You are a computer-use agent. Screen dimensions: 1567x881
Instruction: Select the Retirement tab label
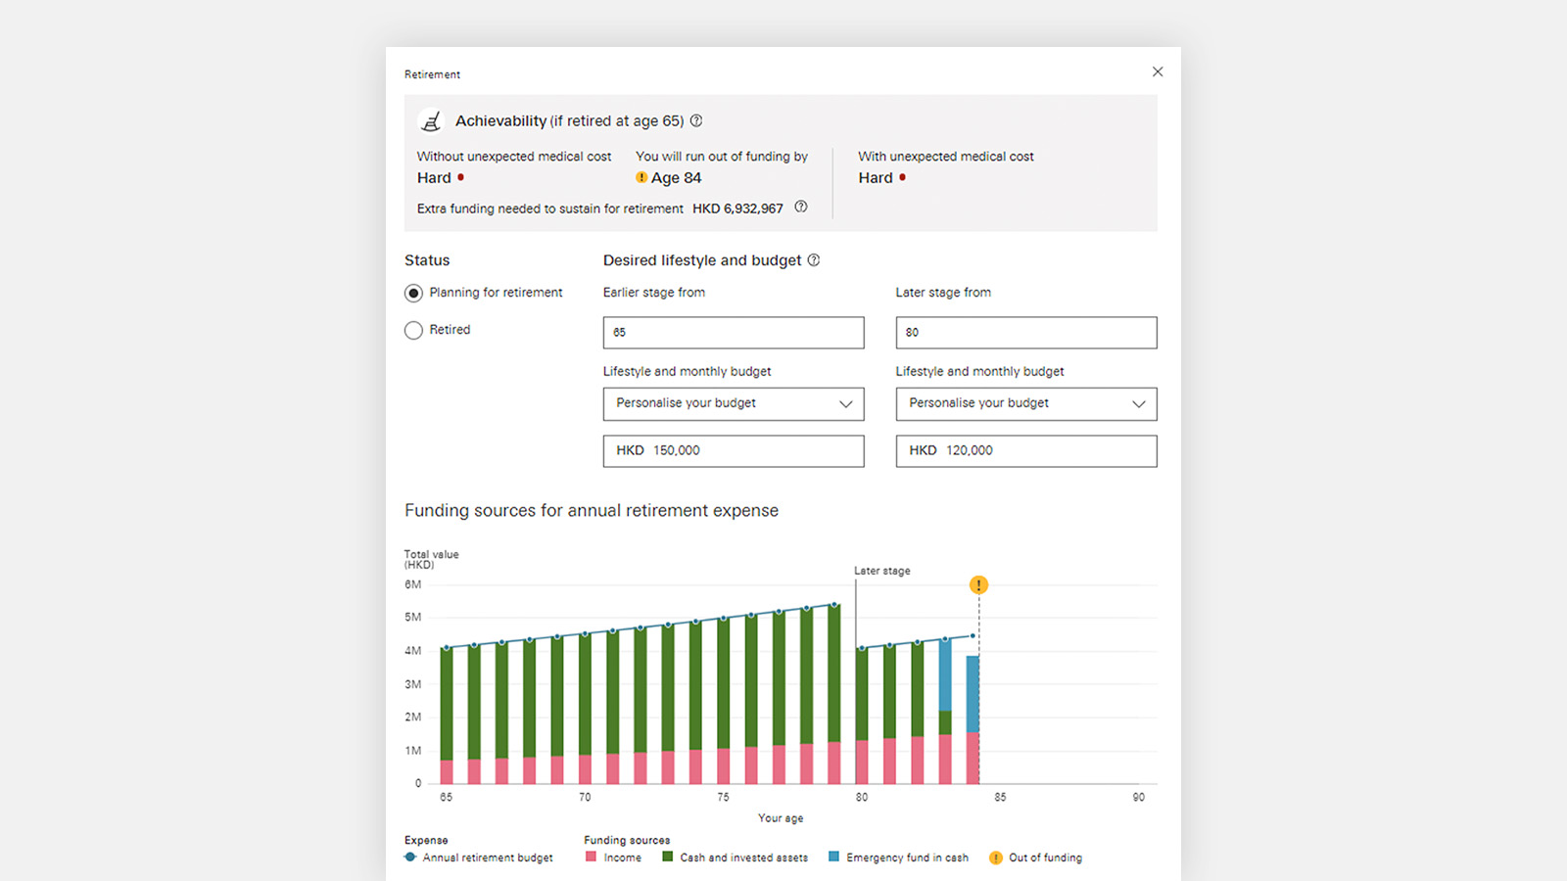pos(432,74)
